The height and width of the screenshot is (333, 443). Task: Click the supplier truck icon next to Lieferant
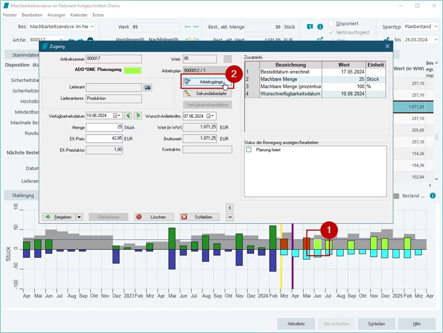click(148, 87)
